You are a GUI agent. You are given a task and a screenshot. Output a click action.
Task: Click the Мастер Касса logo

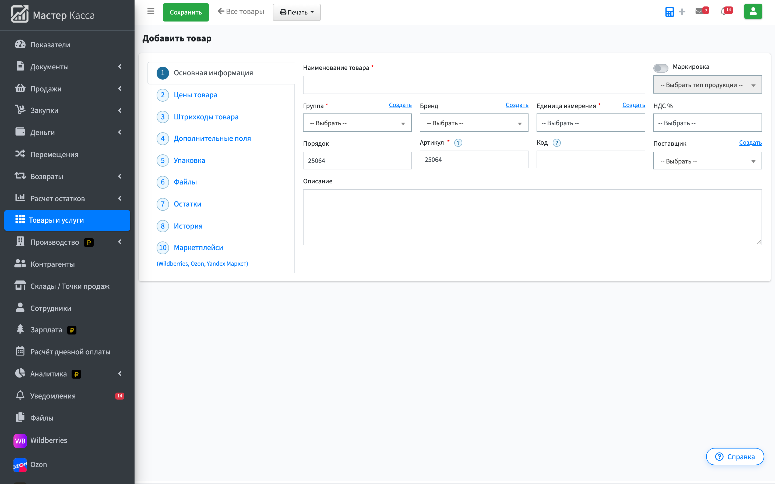click(x=53, y=15)
